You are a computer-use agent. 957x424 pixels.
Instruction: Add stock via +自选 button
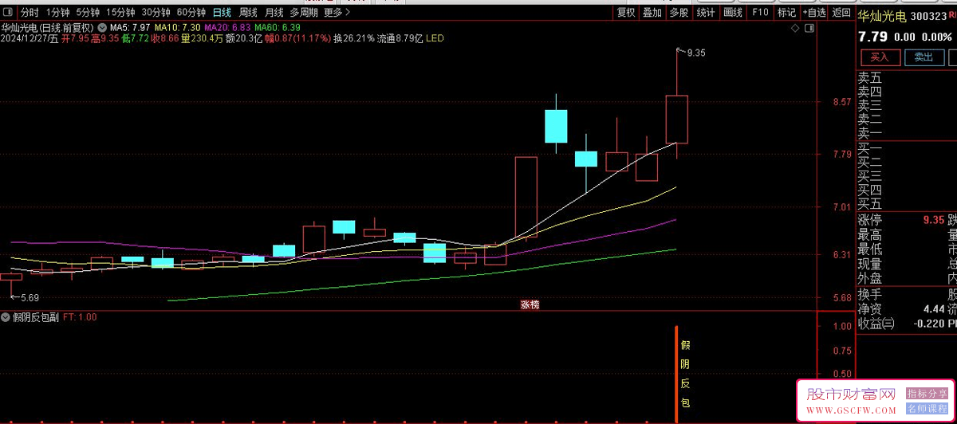tap(813, 12)
